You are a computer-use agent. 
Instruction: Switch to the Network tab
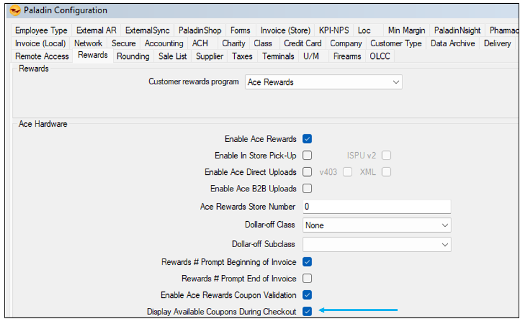[88, 44]
